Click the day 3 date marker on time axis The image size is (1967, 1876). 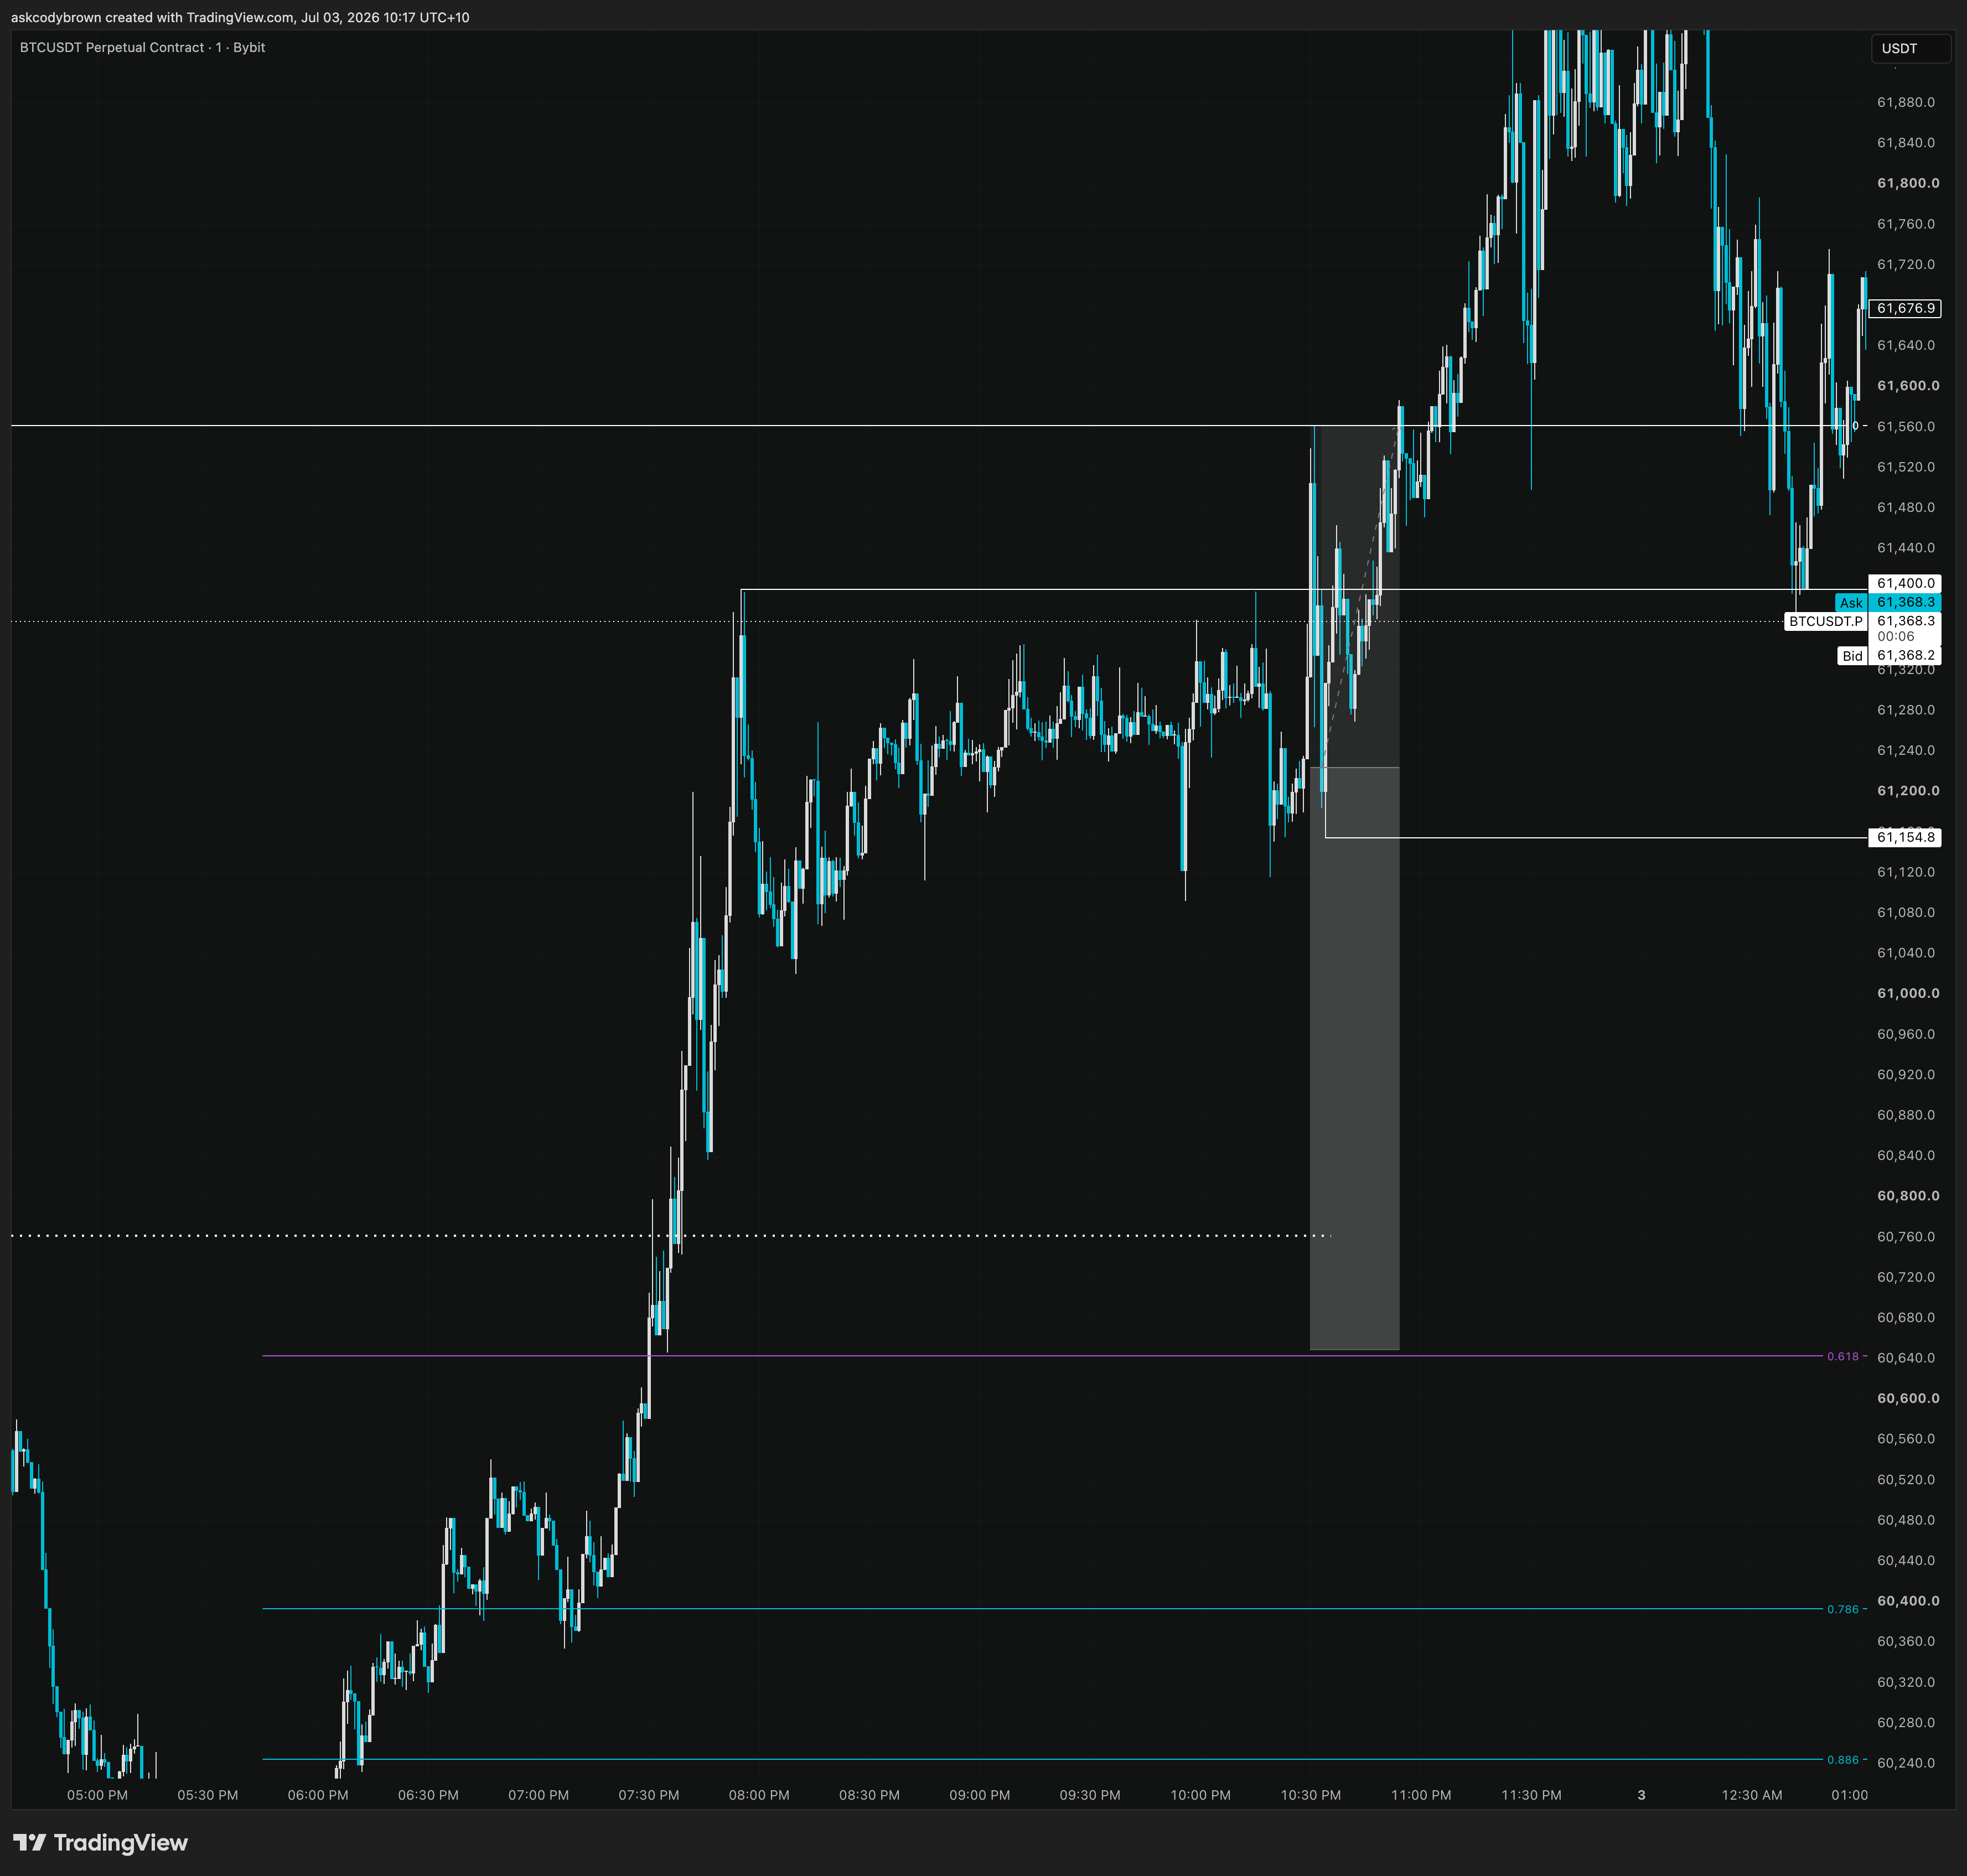1641,1795
